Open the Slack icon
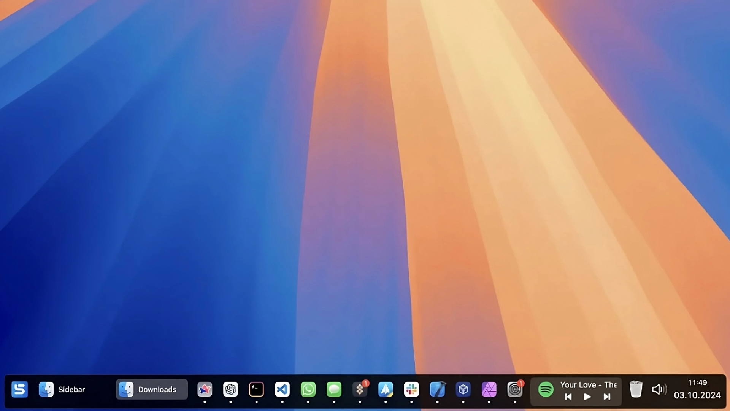The width and height of the screenshot is (730, 411). coord(411,389)
